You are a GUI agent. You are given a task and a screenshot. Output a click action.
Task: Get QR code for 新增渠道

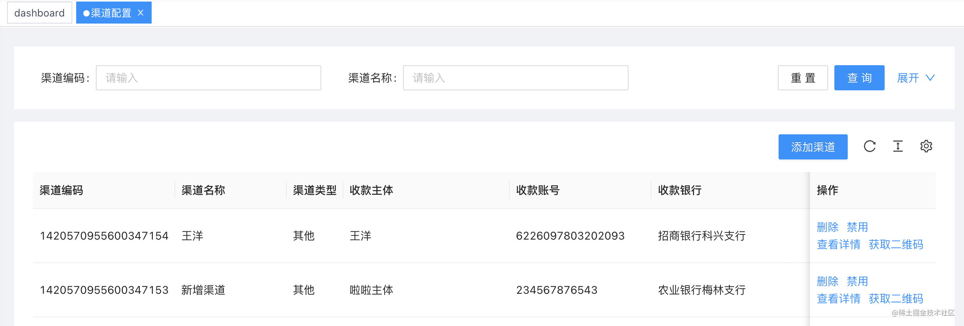(896, 299)
